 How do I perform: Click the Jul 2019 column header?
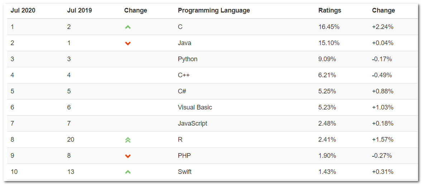point(80,10)
